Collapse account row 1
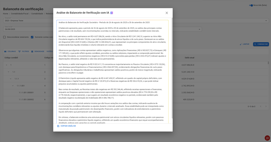Viewport: 271px width, 142px height. point(7,65)
